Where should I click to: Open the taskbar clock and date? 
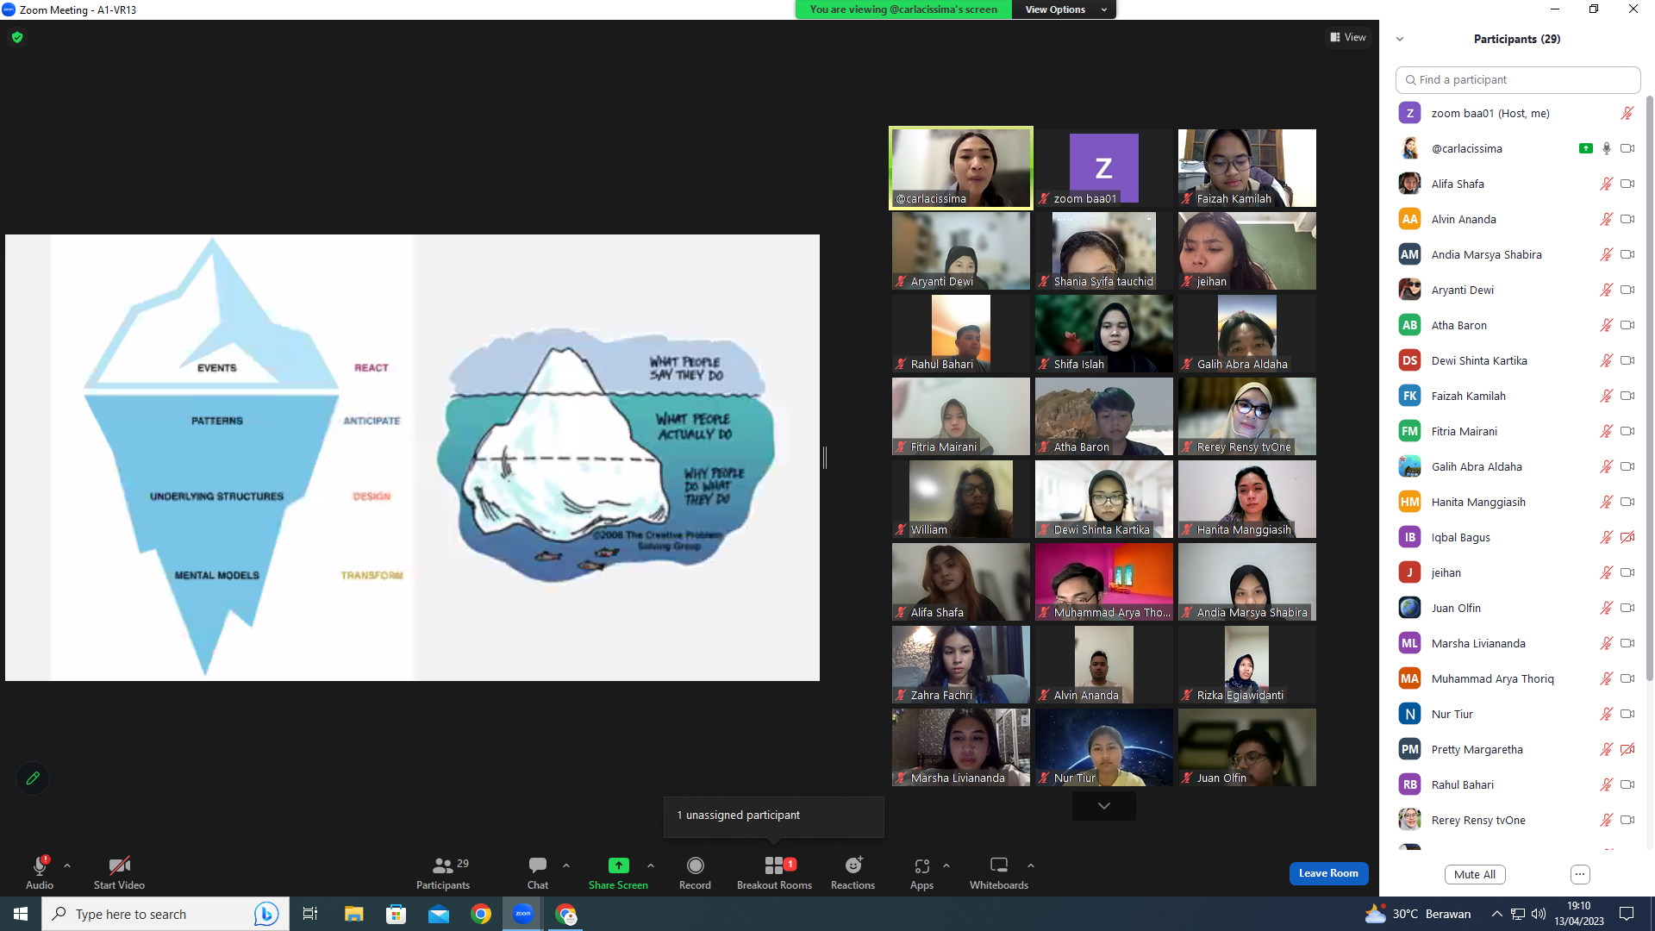point(1579,914)
